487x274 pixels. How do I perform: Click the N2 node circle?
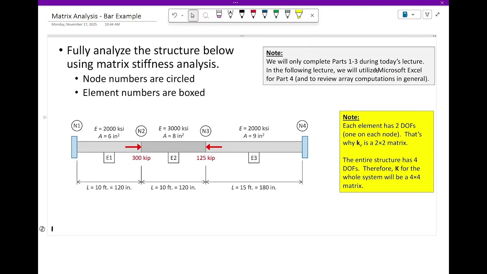click(141, 131)
